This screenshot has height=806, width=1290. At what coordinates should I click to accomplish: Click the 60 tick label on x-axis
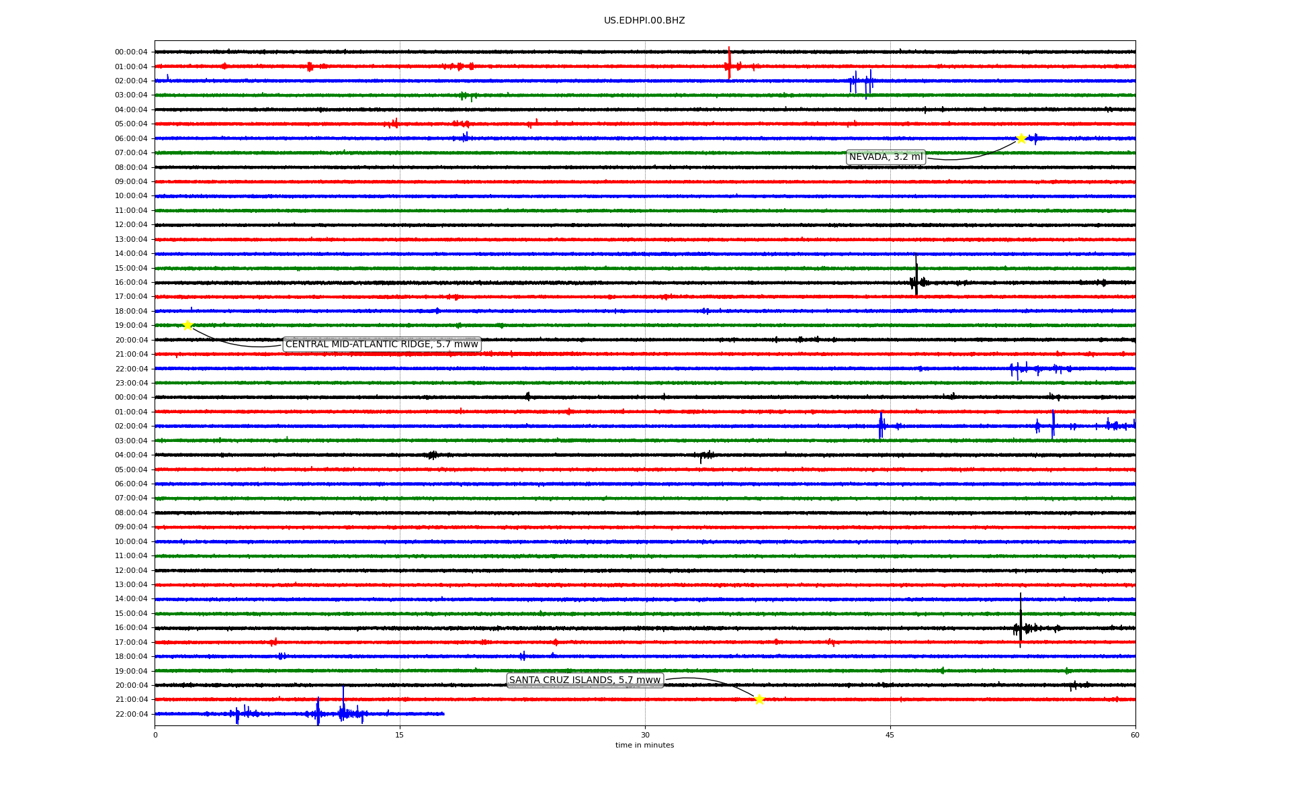pos(1135,735)
